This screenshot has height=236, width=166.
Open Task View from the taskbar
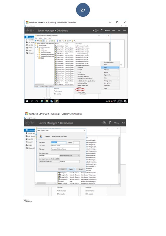pyautogui.click(x=37, y=101)
